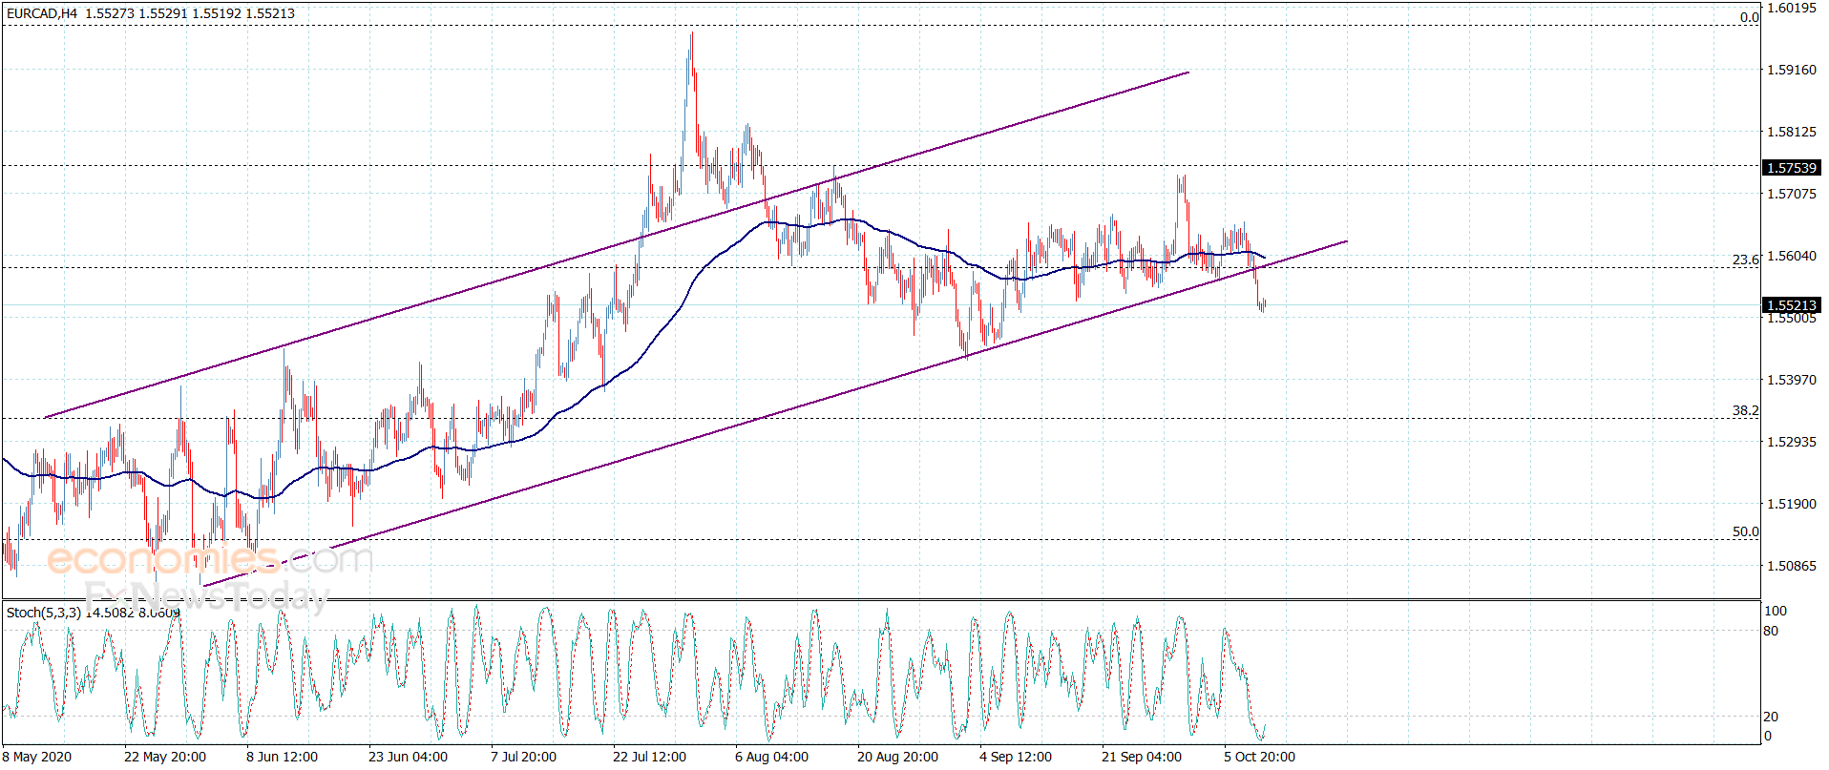This screenshot has width=1829, height=770.
Task: Click the 1.60195 price scale value
Action: click(1792, 8)
